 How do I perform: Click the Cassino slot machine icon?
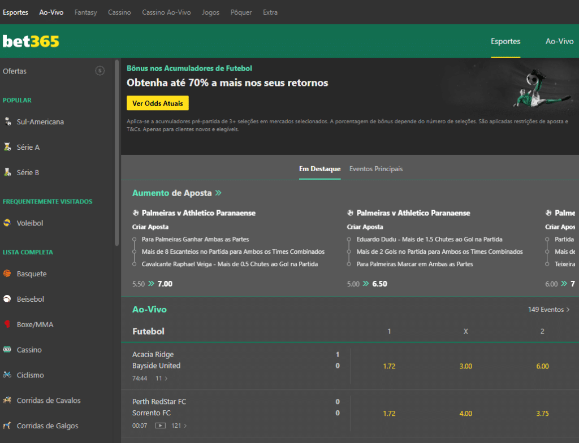tap(7, 349)
